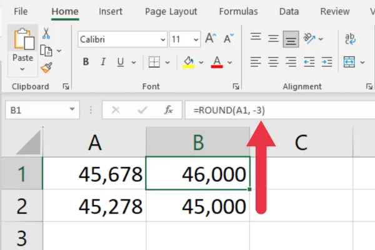The width and height of the screenshot is (375, 250).
Task: Center text horizontally
Action: (x=273, y=62)
